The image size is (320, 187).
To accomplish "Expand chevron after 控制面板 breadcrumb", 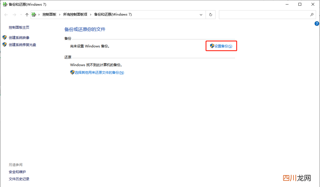I will [x=60, y=15].
